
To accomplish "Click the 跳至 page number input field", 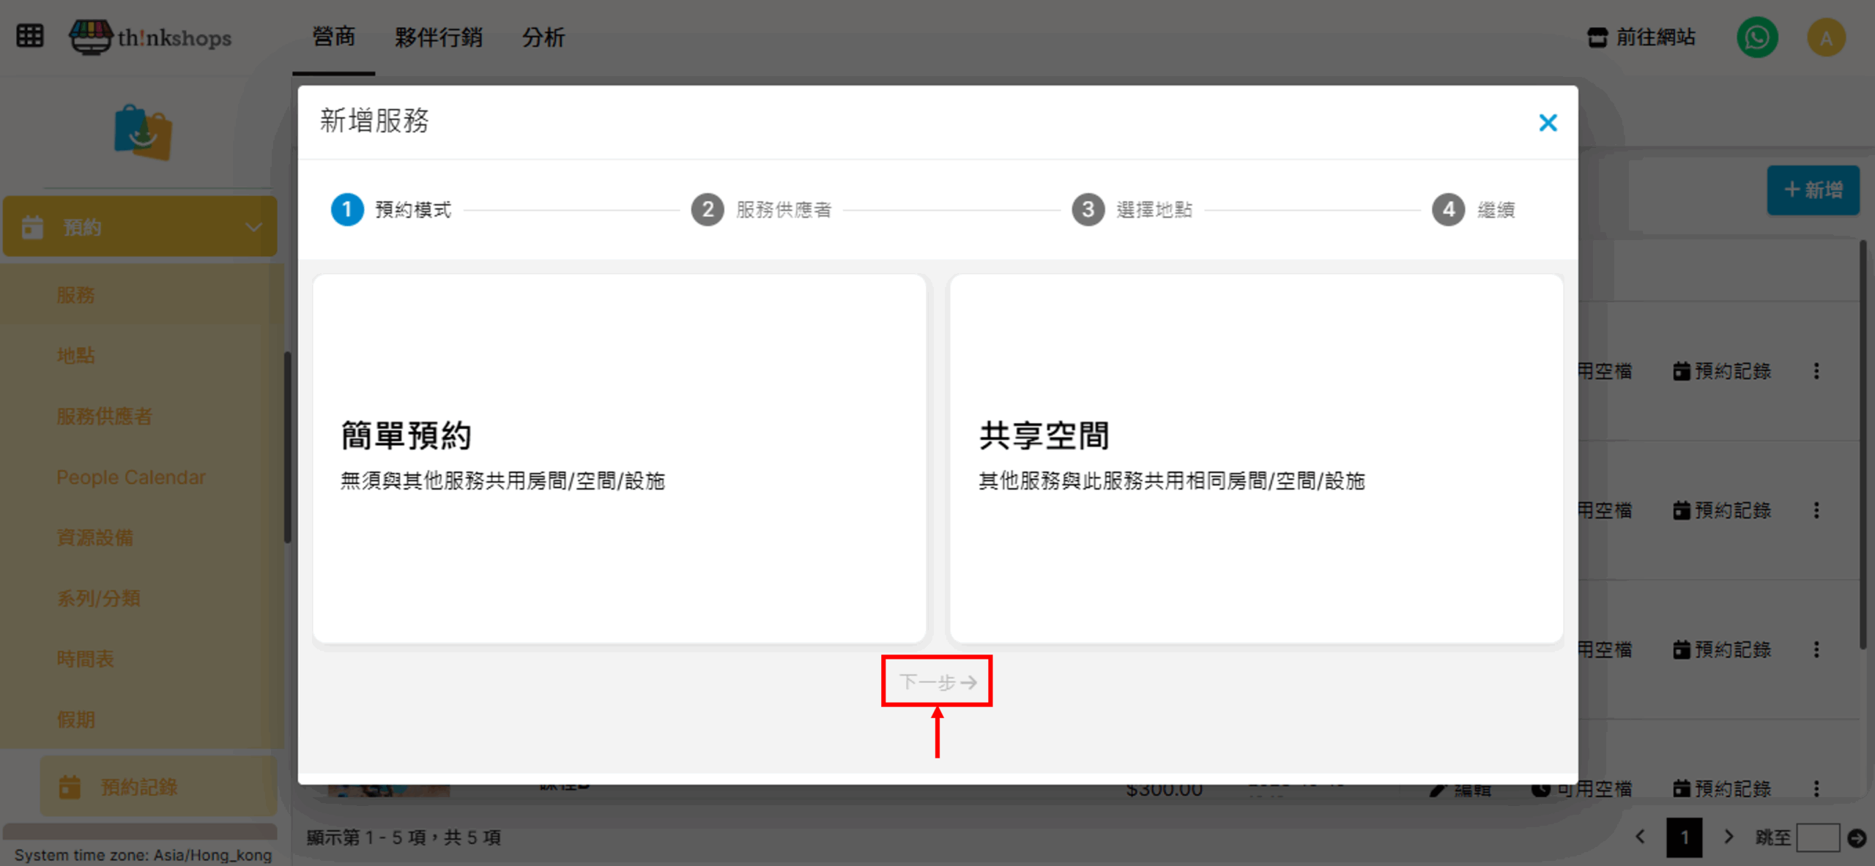I will coord(1817,837).
